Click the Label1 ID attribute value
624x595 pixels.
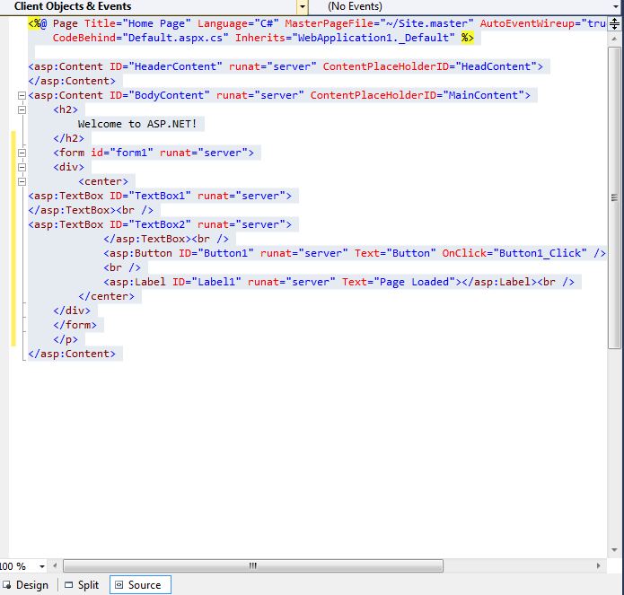(x=216, y=282)
